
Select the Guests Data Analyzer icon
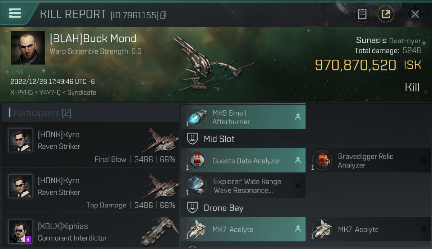tap(196, 161)
